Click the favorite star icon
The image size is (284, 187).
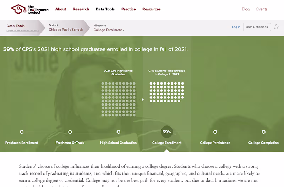coord(276,27)
